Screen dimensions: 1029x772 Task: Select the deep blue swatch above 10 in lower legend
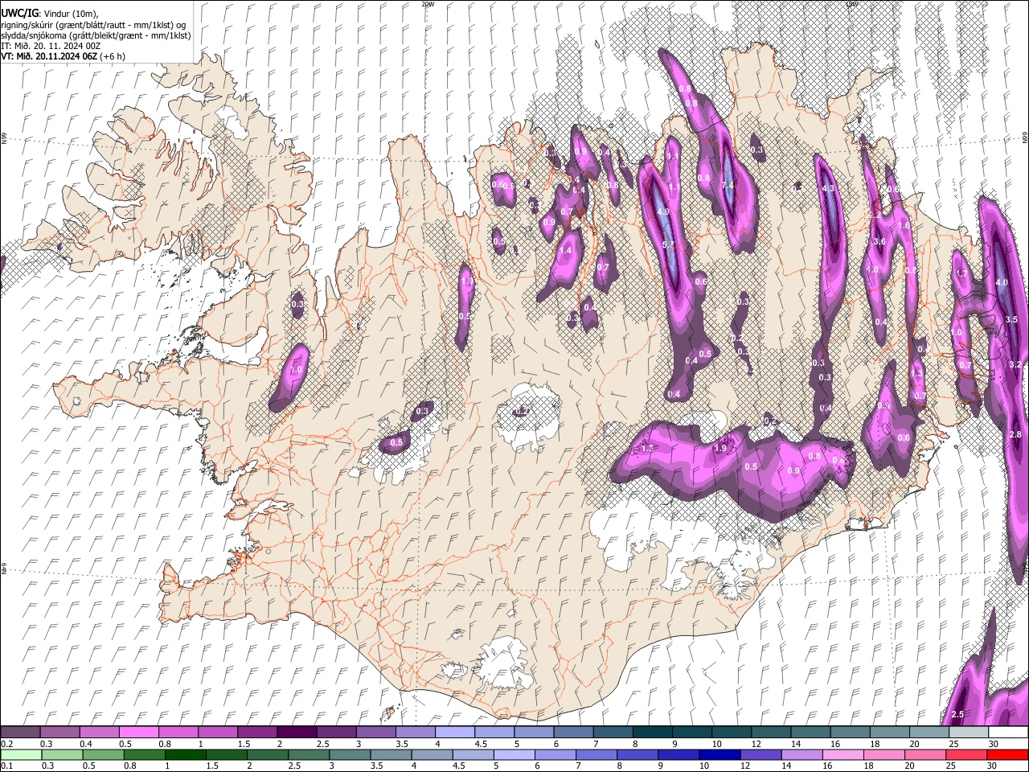(719, 755)
